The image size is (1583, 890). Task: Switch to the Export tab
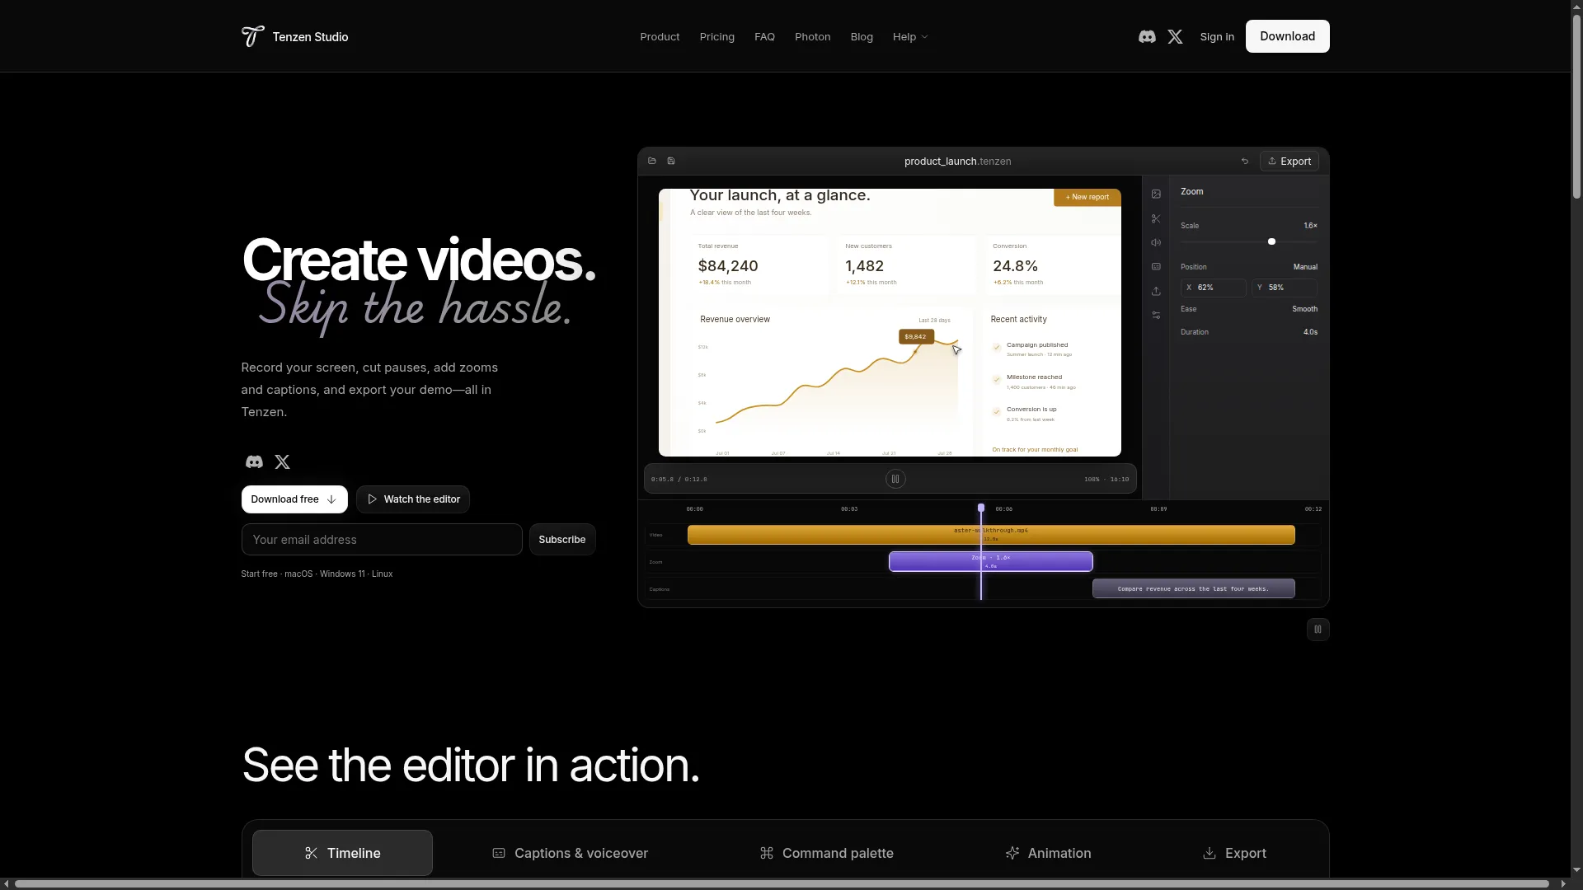pos(1234,853)
